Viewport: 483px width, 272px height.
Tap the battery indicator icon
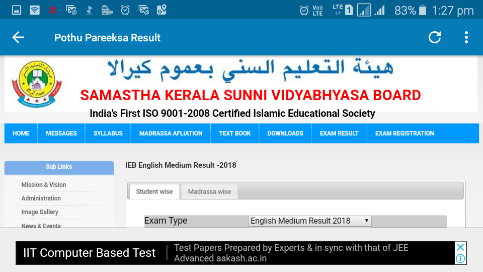tap(423, 10)
